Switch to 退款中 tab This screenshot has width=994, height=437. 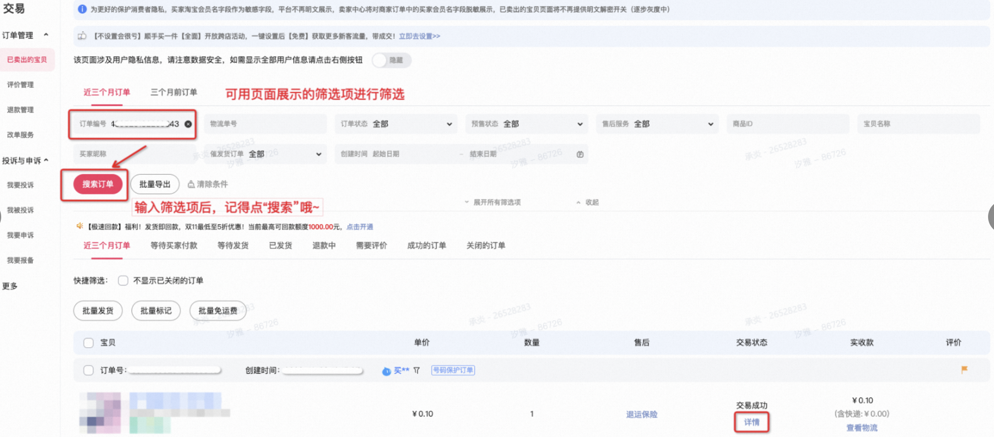click(324, 245)
